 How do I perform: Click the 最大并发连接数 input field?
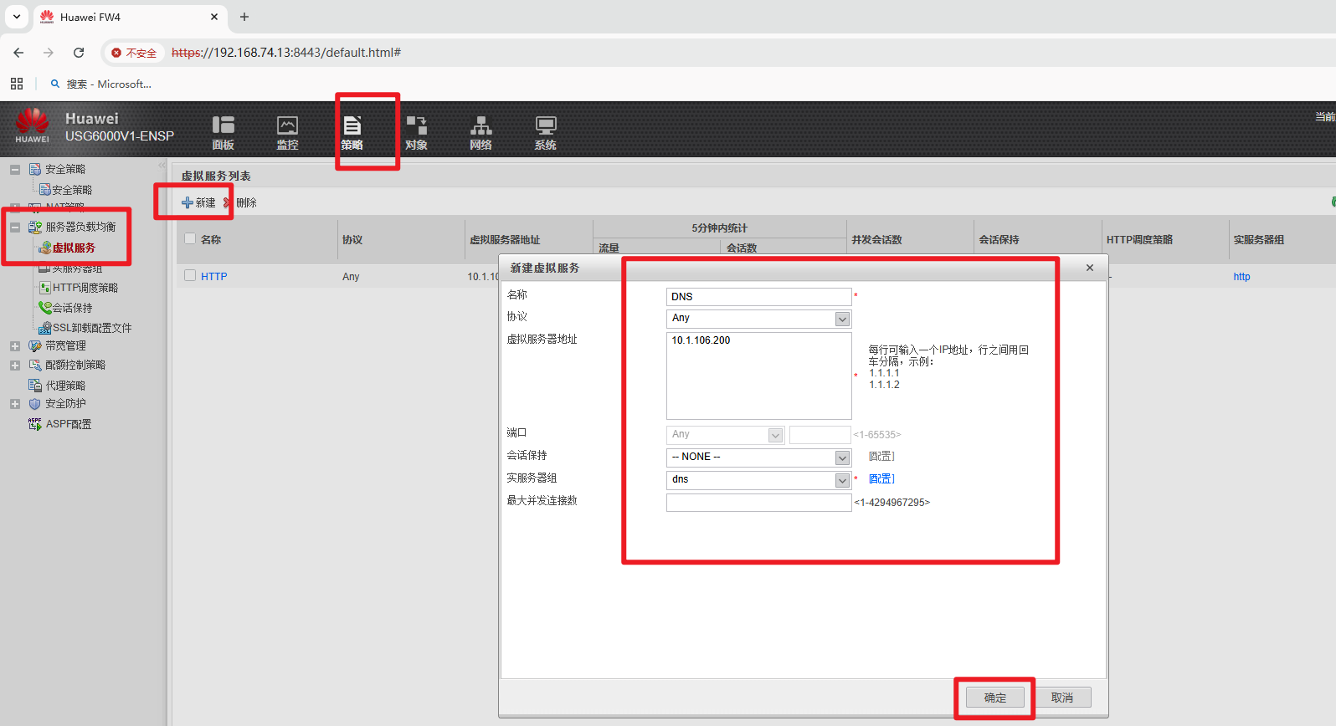[x=758, y=503]
